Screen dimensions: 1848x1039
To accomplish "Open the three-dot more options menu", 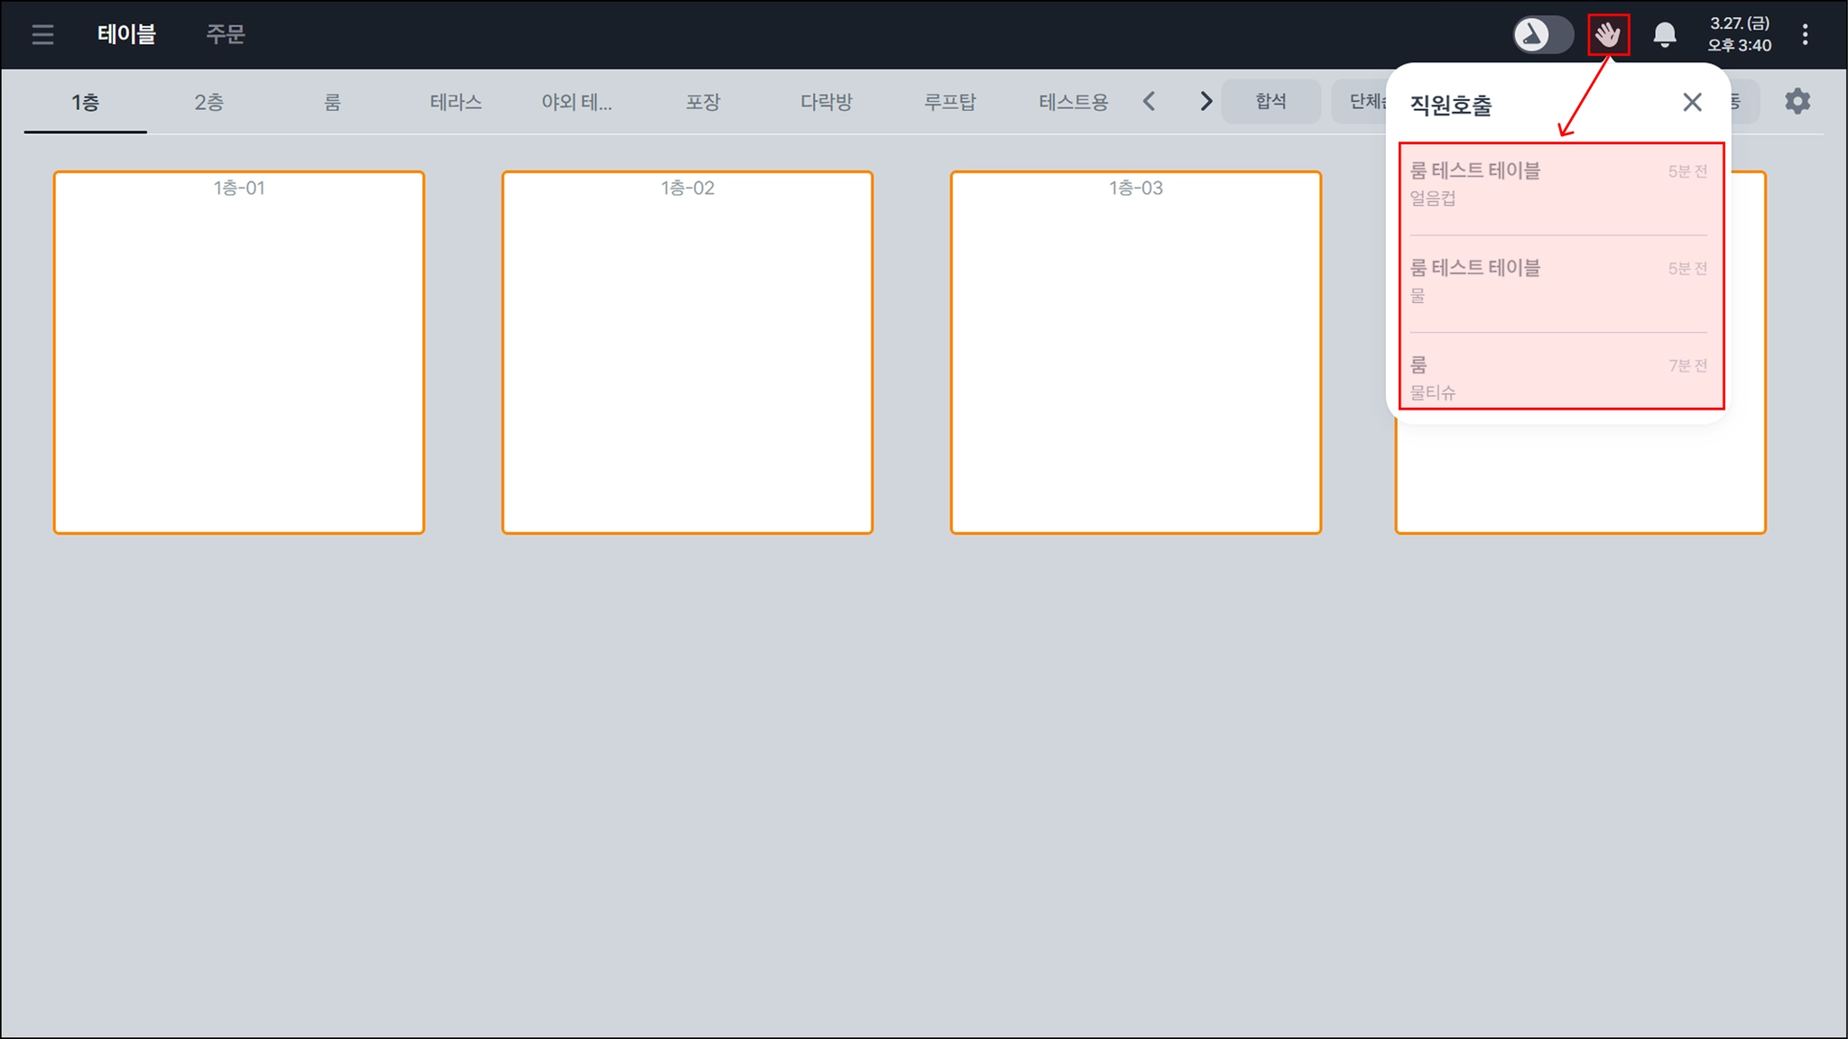I will (x=1805, y=34).
